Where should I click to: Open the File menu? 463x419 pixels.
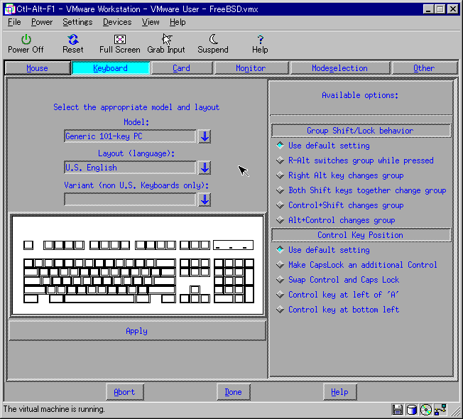(14, 22)
